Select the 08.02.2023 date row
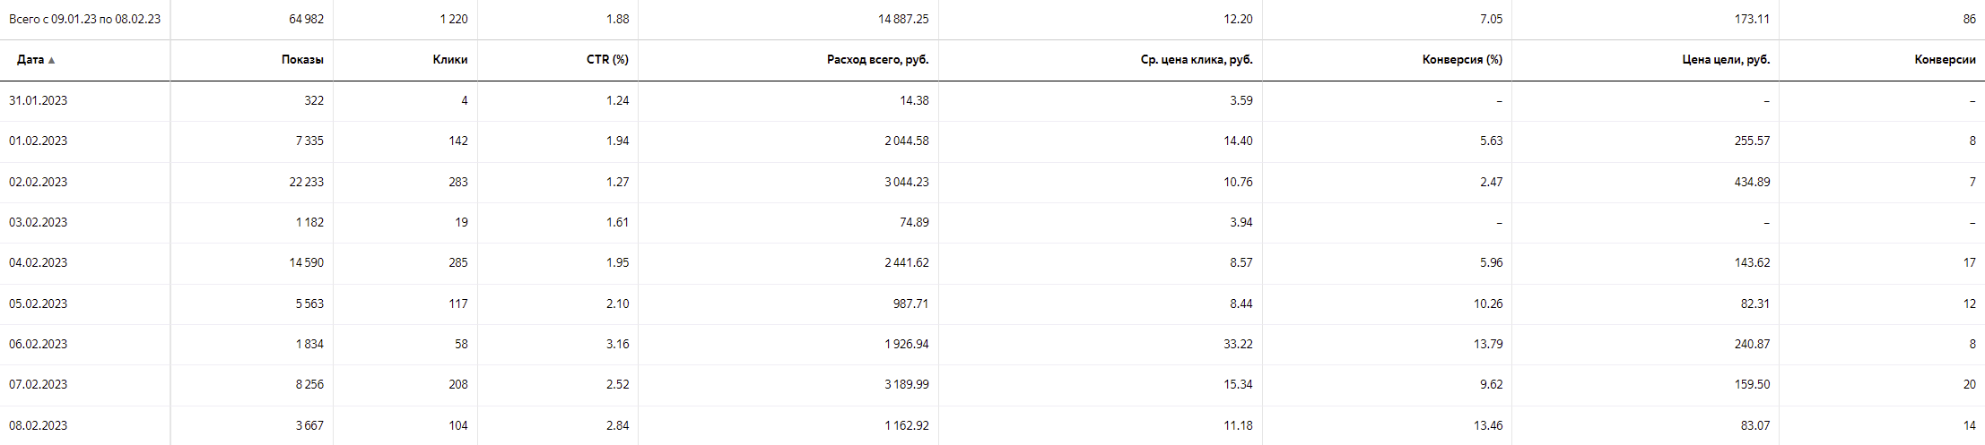Viewport: 1985px width, 445px height. [38, 425]
